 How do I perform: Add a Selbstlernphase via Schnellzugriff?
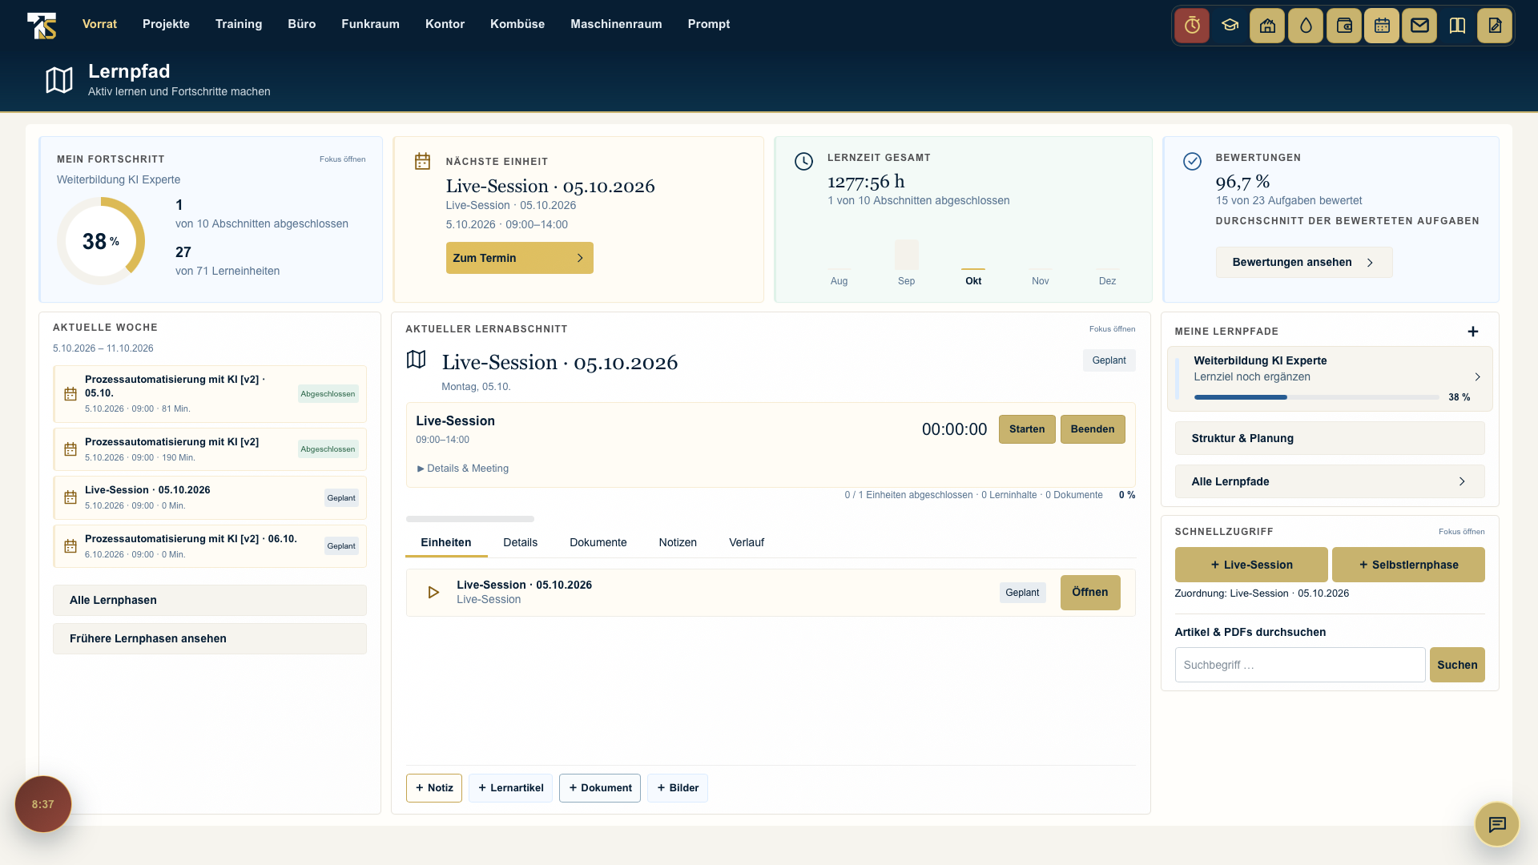coord(1408,565)
